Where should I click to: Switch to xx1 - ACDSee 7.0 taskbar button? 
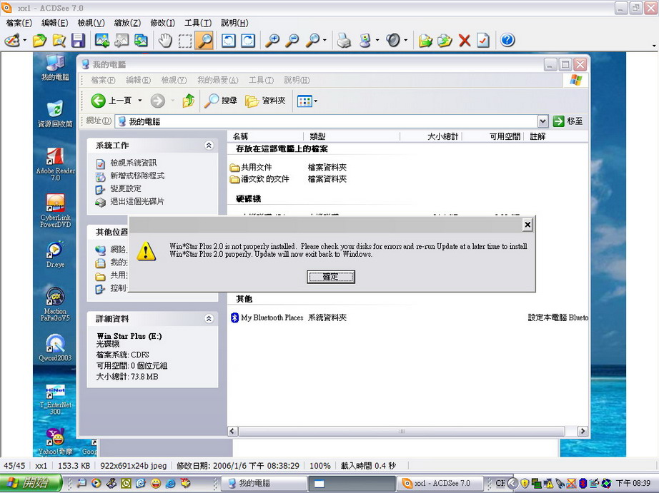pyautogui.click(x=441, y=483)
